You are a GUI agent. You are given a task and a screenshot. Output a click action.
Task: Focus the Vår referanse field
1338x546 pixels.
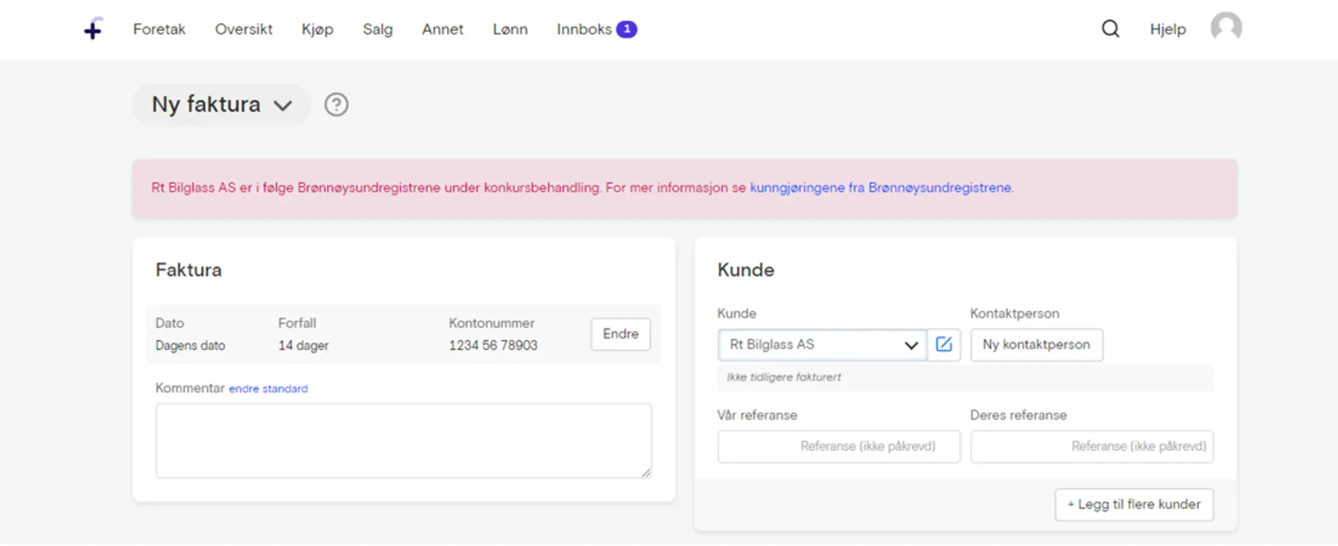point(839,446)
